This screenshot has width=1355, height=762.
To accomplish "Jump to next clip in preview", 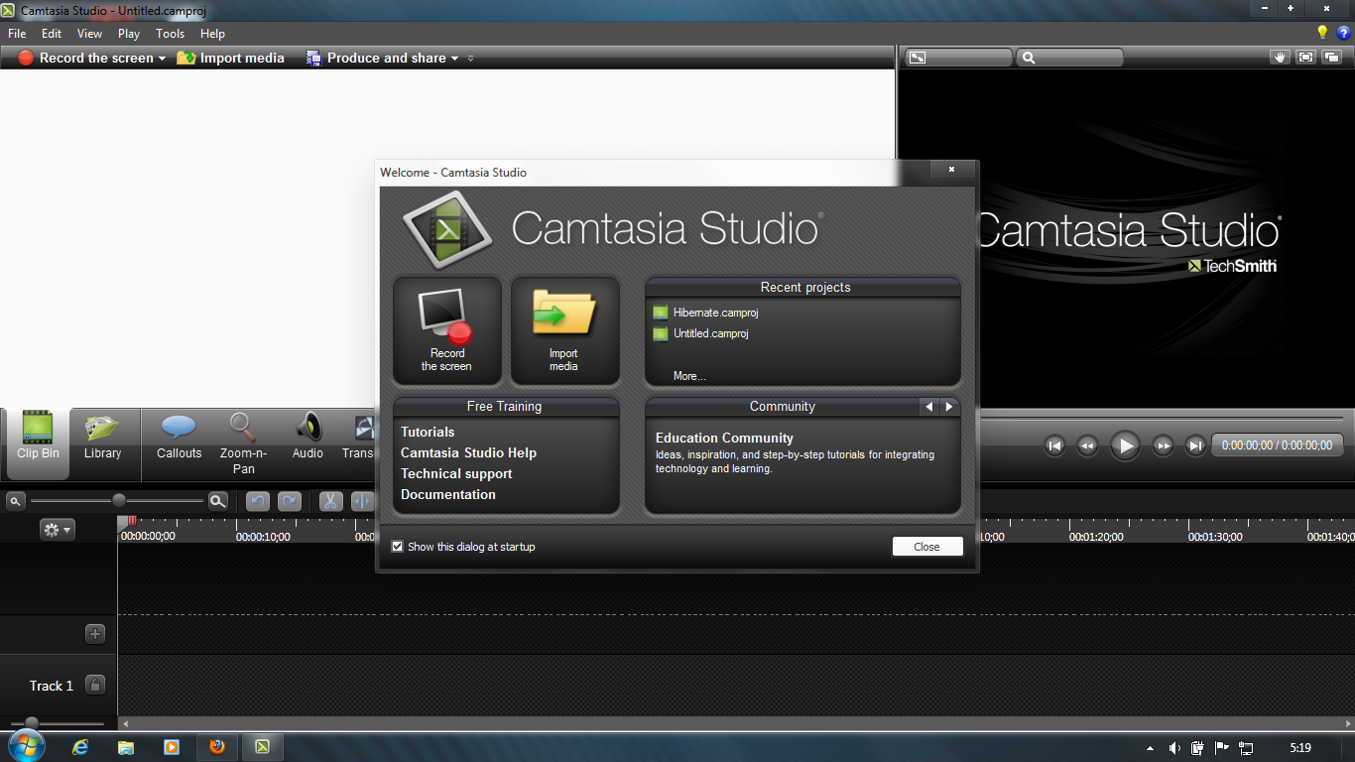I will pos(1196,445).
